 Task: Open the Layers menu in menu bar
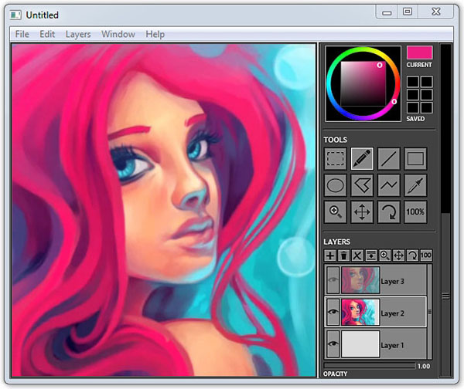(77, 34)
